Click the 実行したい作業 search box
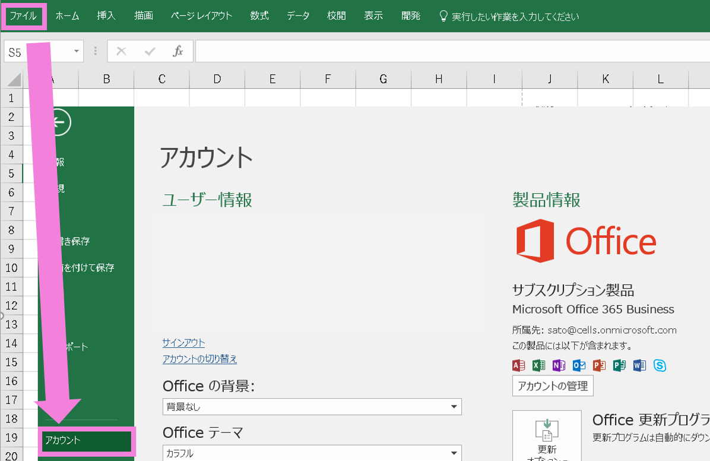Image resolution: width=710 pixels, height=461 pixels. point(514,17)
